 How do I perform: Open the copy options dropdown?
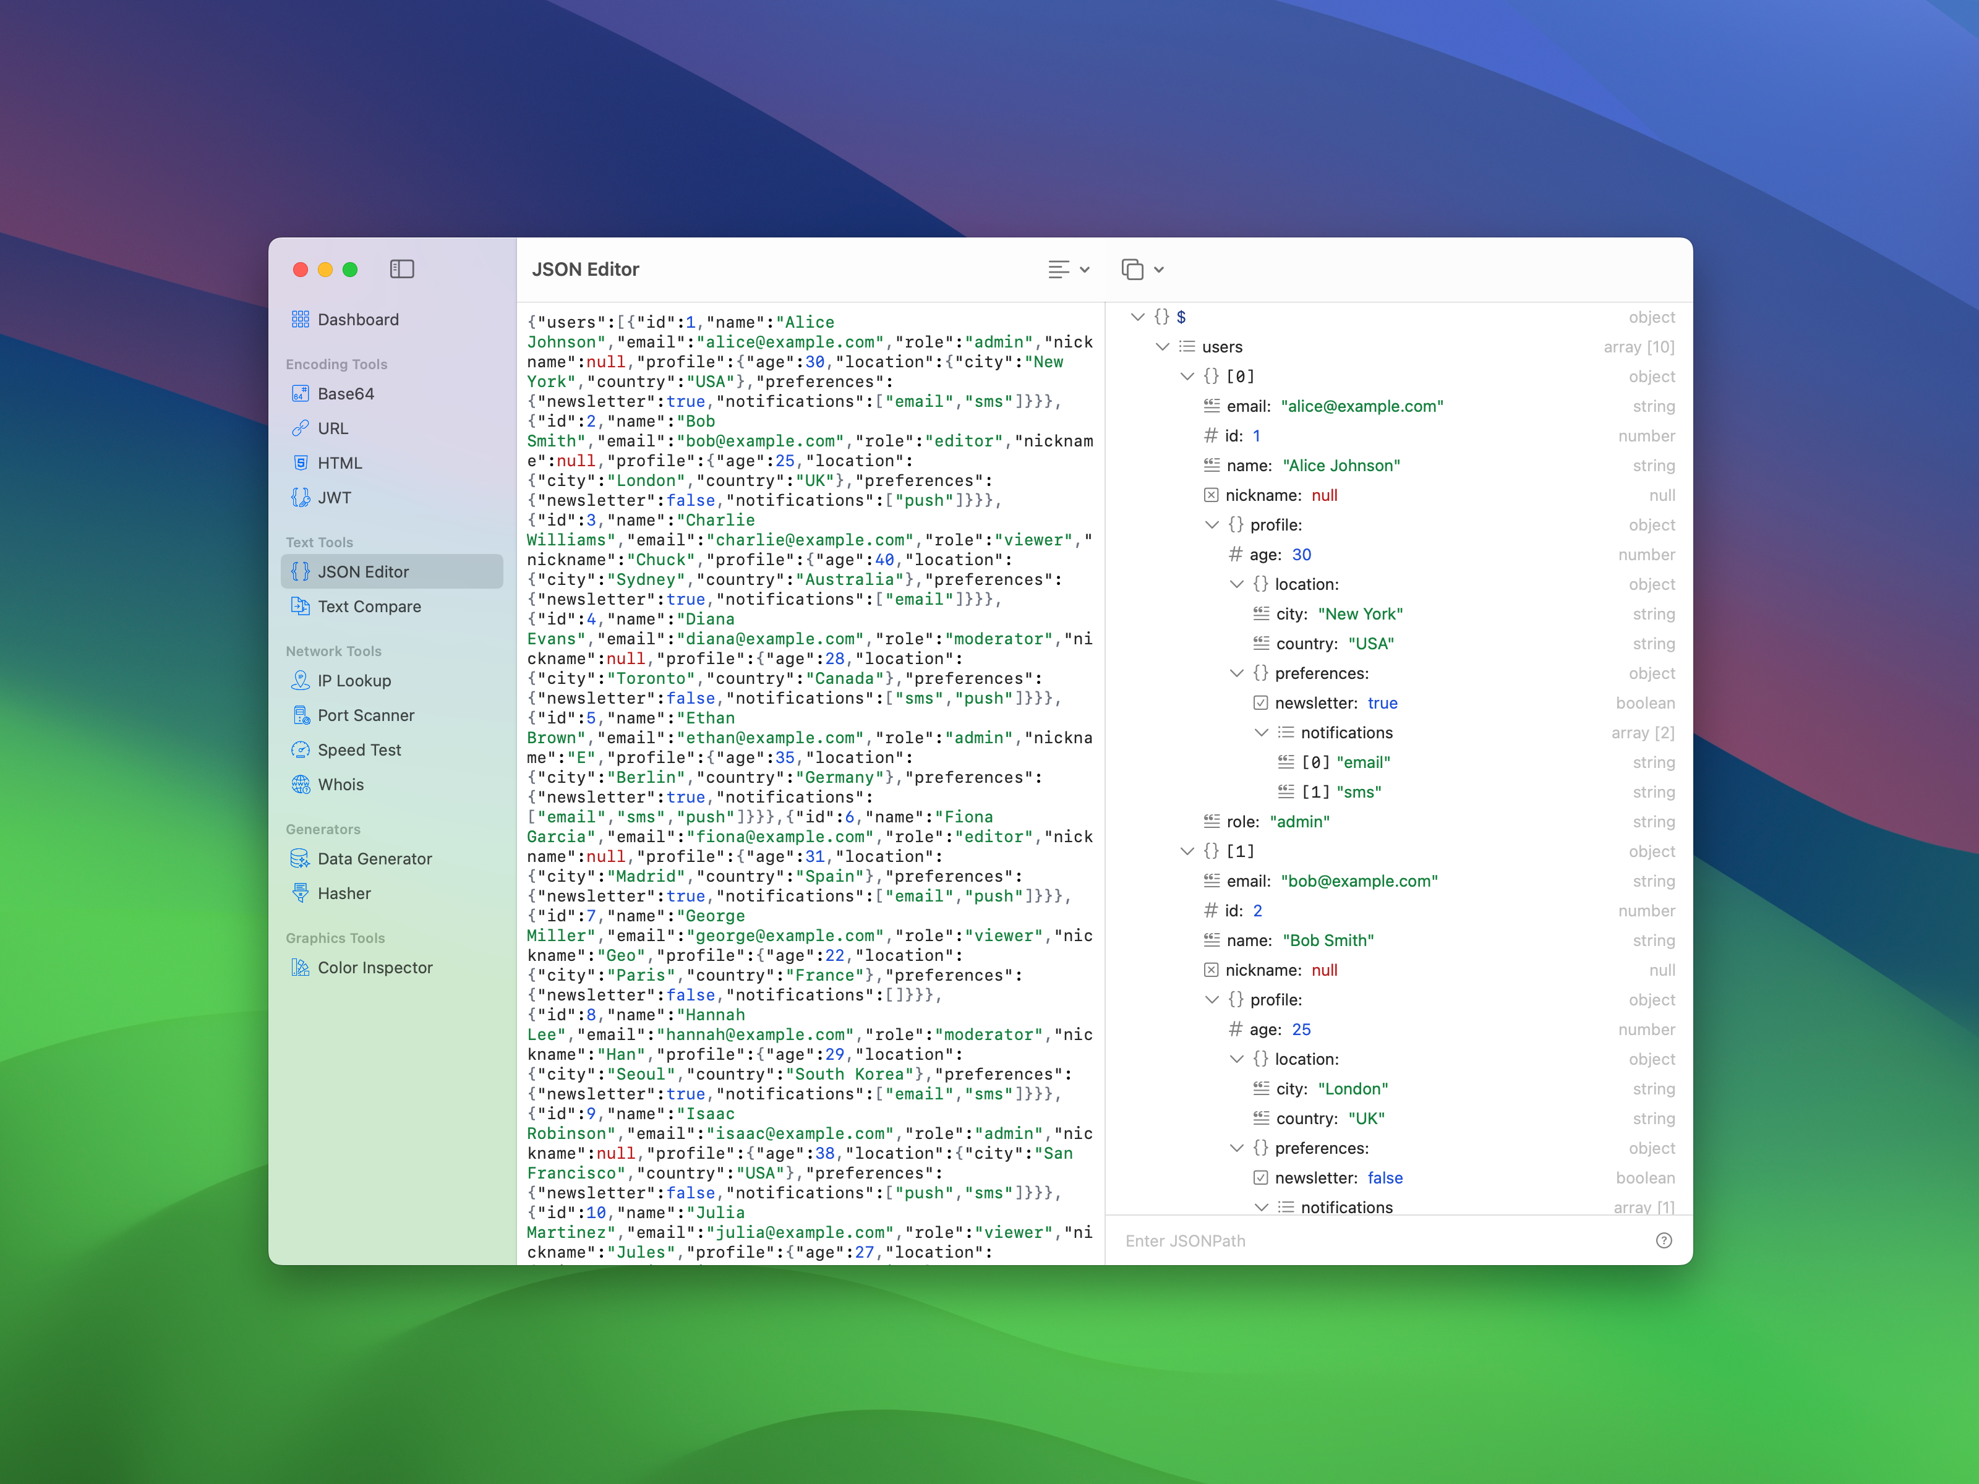pyautogui.click(x=1142, y=269)
